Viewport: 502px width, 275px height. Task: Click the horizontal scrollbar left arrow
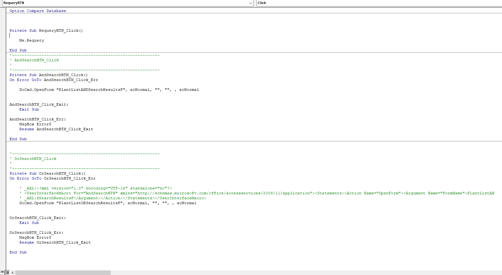point(13,273)
